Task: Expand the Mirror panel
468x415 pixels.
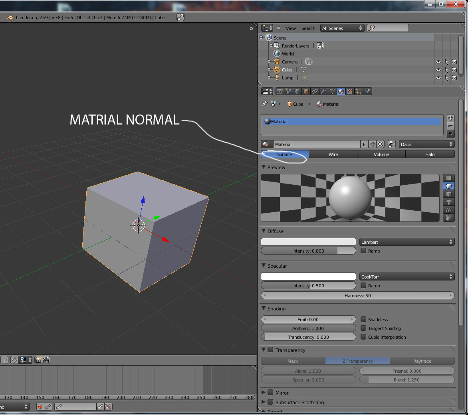Action: 264,393
